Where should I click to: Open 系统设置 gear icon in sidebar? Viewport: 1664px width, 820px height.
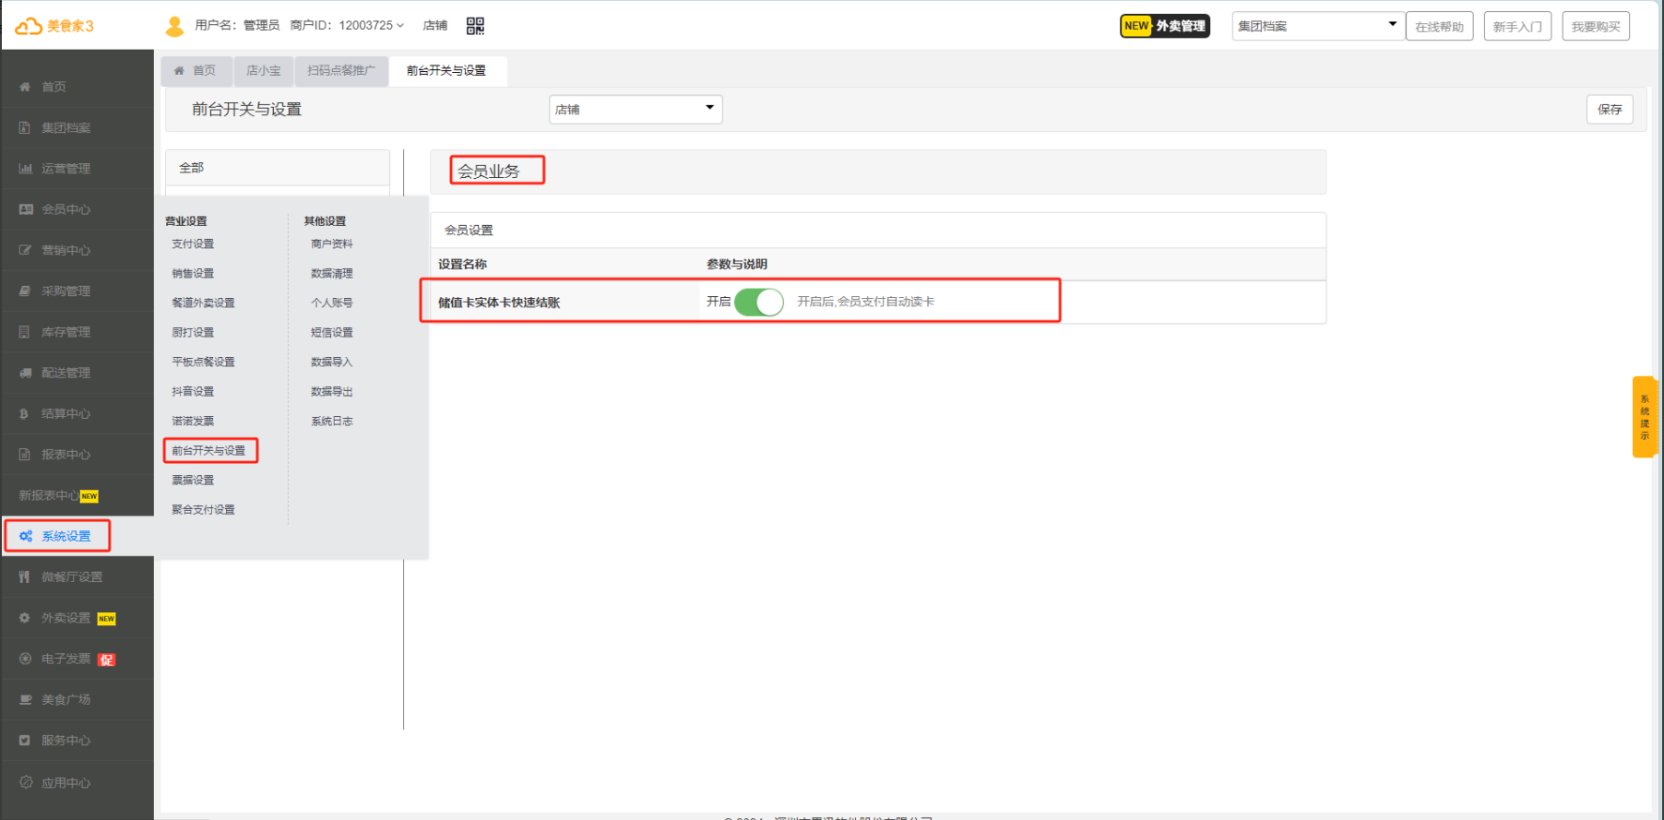26,536
